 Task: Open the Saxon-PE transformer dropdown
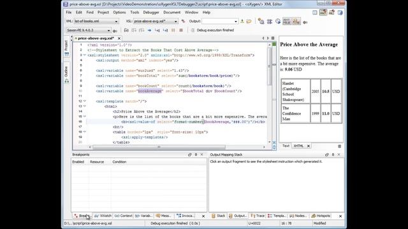point(88,31)
